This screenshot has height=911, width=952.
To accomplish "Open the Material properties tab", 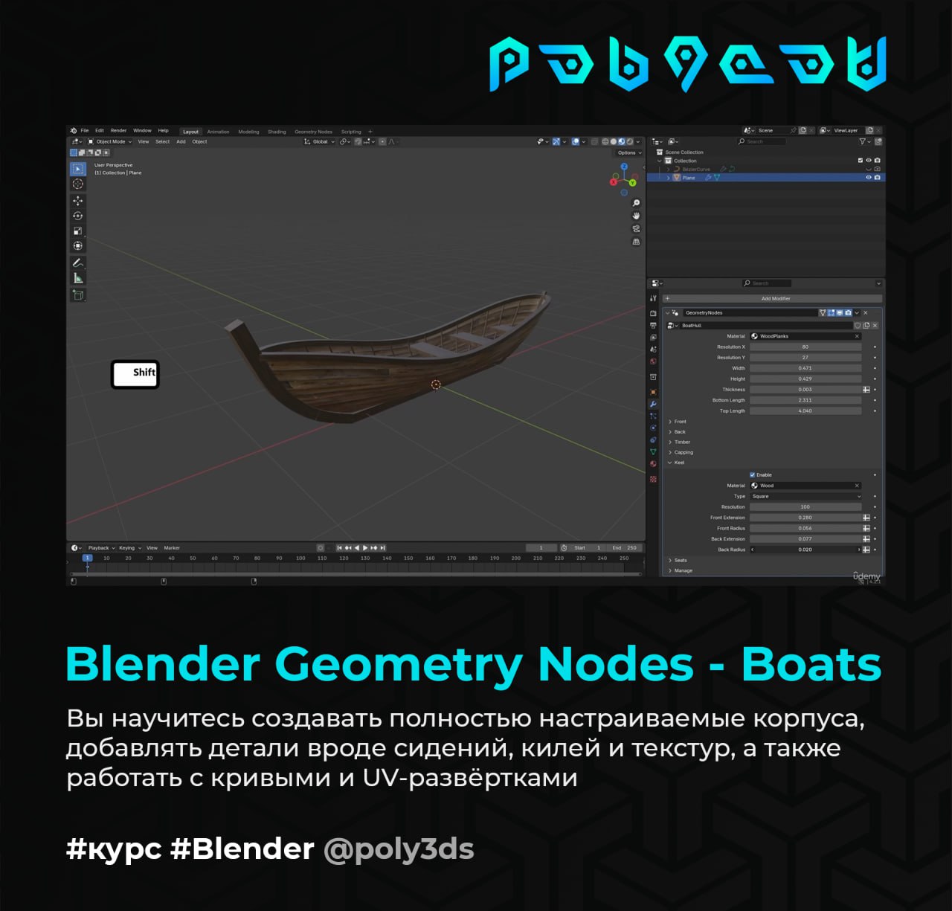I will [653, 463].
